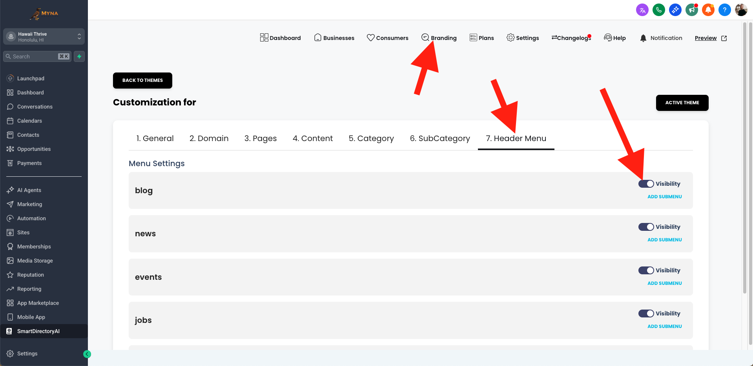Viewport: 753px width, 366px height.
Task: Toggle Visibility for the news menu
Action: (x=646, y=227)
